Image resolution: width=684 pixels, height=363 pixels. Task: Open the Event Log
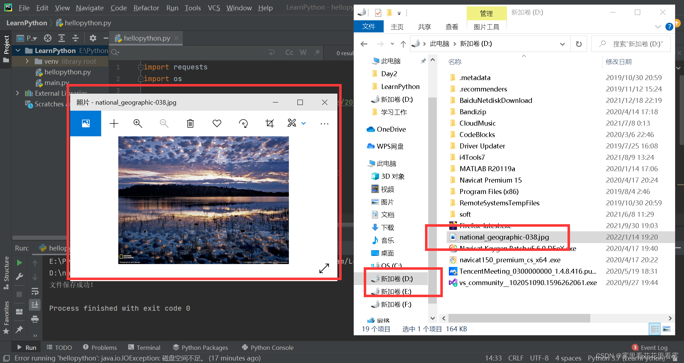point(650,347)
